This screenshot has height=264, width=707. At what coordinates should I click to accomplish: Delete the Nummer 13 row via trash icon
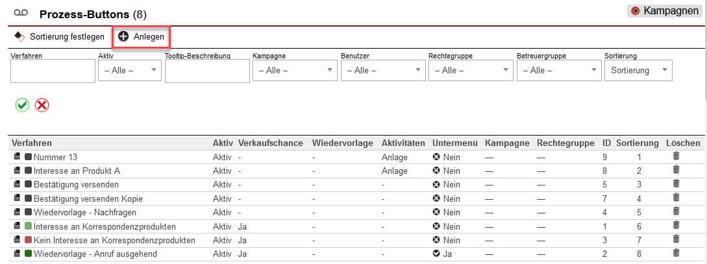point(676,156)
